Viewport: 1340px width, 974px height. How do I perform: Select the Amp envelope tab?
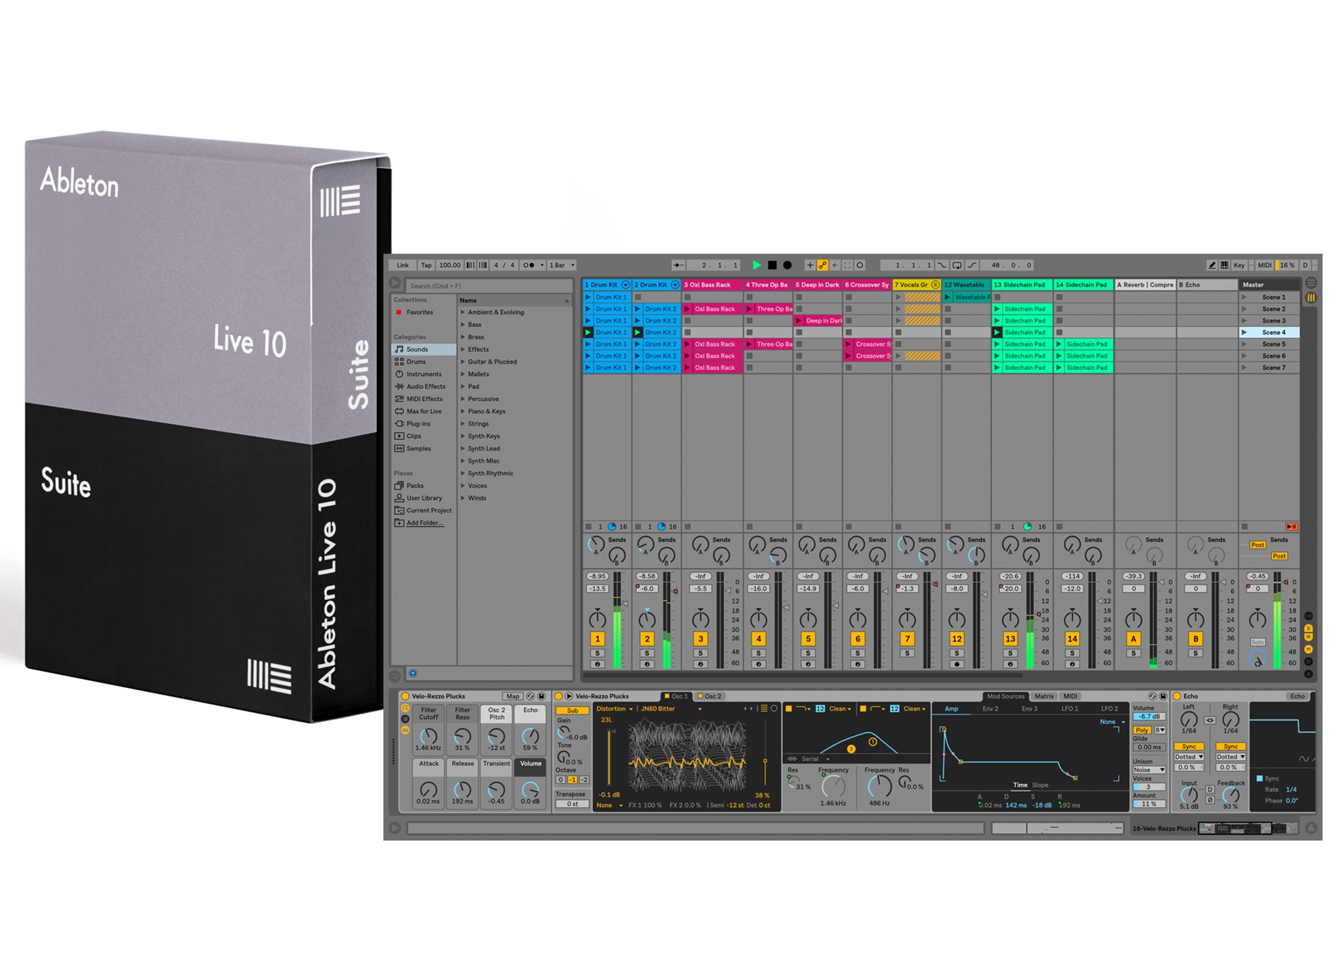pos(951,709)
